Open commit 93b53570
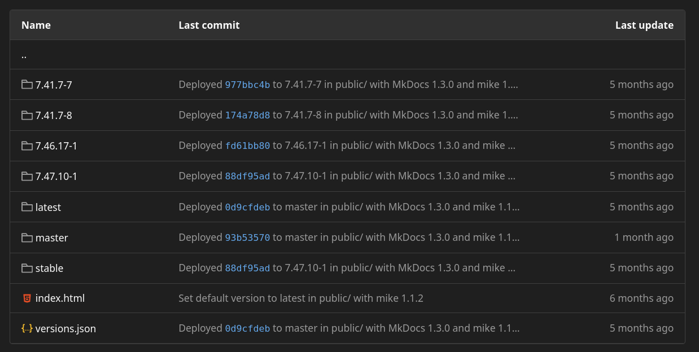The width and height of the screenshot is (699, 352). tap(248, 237)
